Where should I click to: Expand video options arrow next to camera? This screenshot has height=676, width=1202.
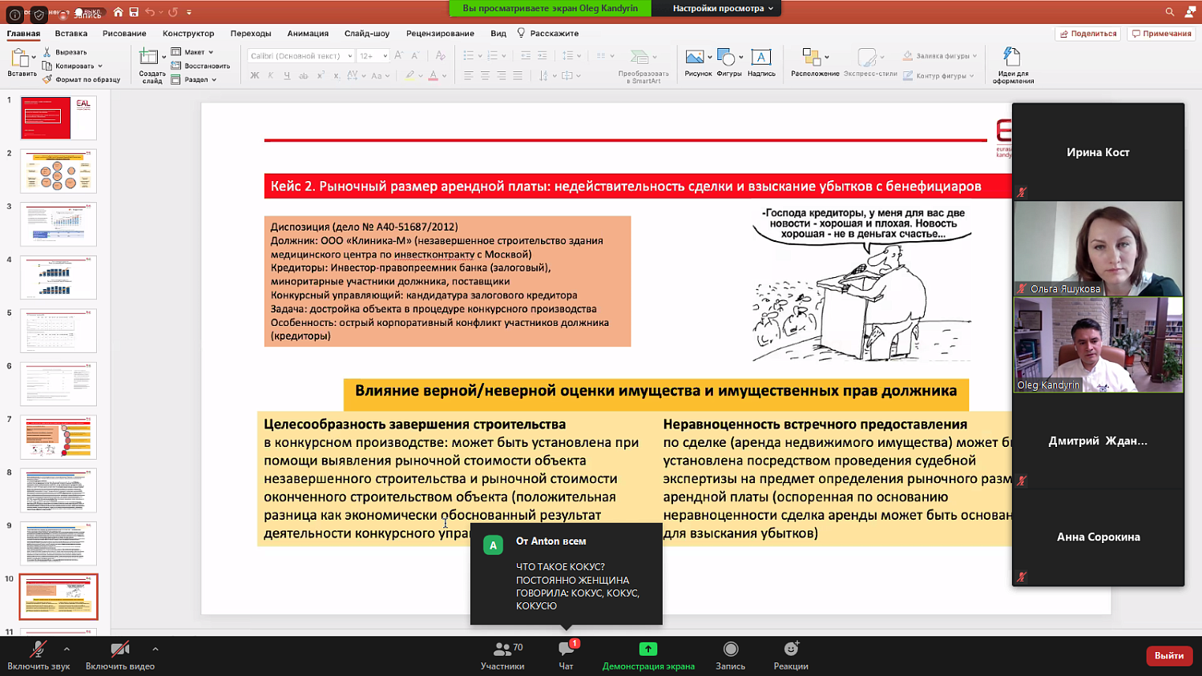pos(155,649)
